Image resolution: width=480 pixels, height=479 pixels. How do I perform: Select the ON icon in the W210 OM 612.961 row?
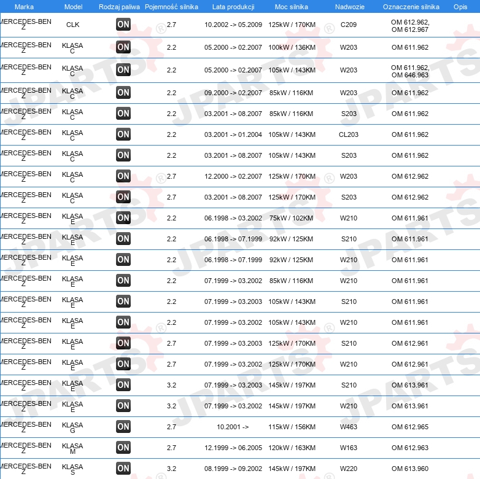[x=123, y=364]
